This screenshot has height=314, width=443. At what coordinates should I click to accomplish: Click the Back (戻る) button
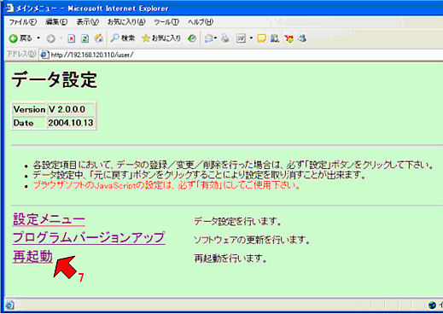20,38
